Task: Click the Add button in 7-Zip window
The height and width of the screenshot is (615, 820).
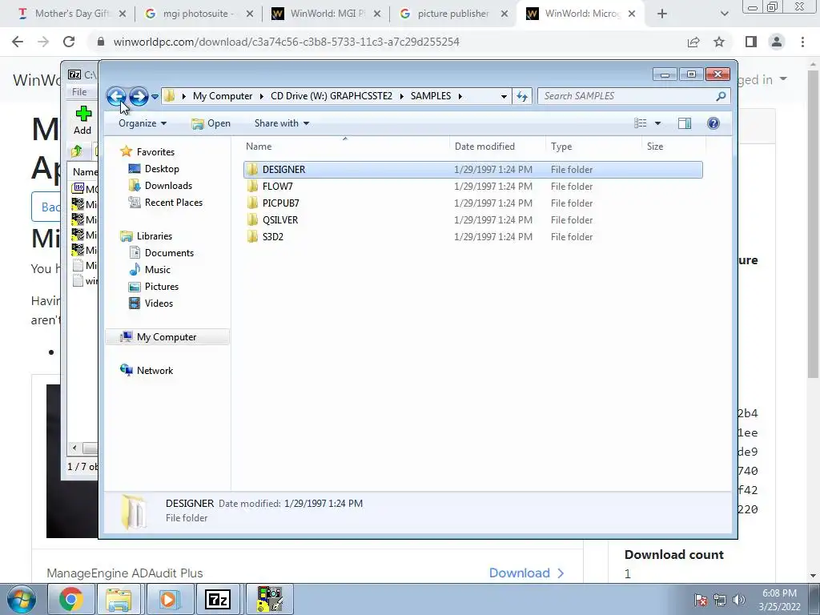Action: point(82,121)
